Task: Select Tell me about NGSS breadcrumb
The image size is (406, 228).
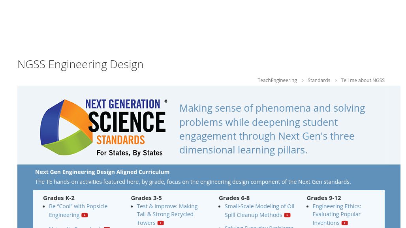Action: click(x=363, y=80)
